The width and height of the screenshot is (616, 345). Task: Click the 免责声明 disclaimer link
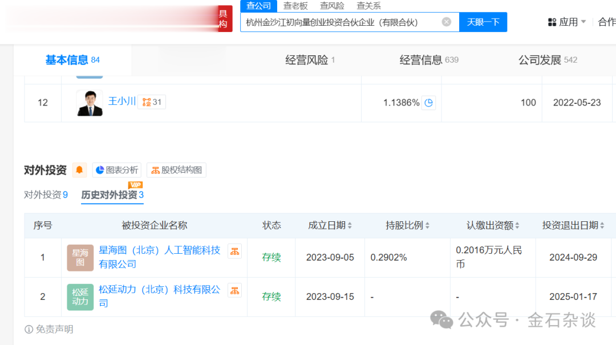(x=49, y=329)
